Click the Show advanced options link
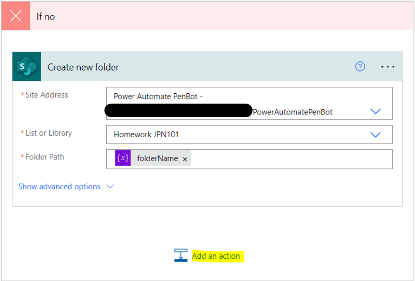The width and height of the screenshot is (415, 281). [59, 187]
